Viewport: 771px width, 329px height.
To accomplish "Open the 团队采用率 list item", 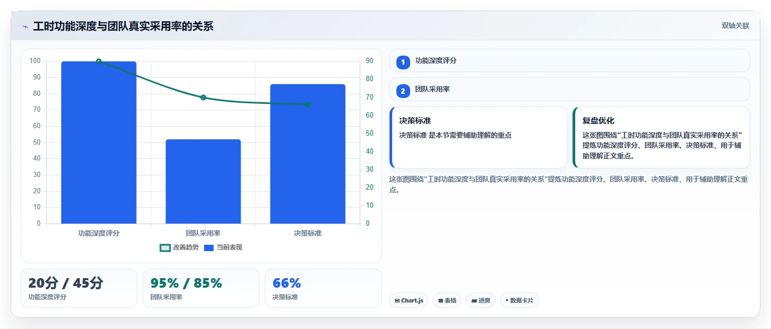I will (x=569, y=90).
